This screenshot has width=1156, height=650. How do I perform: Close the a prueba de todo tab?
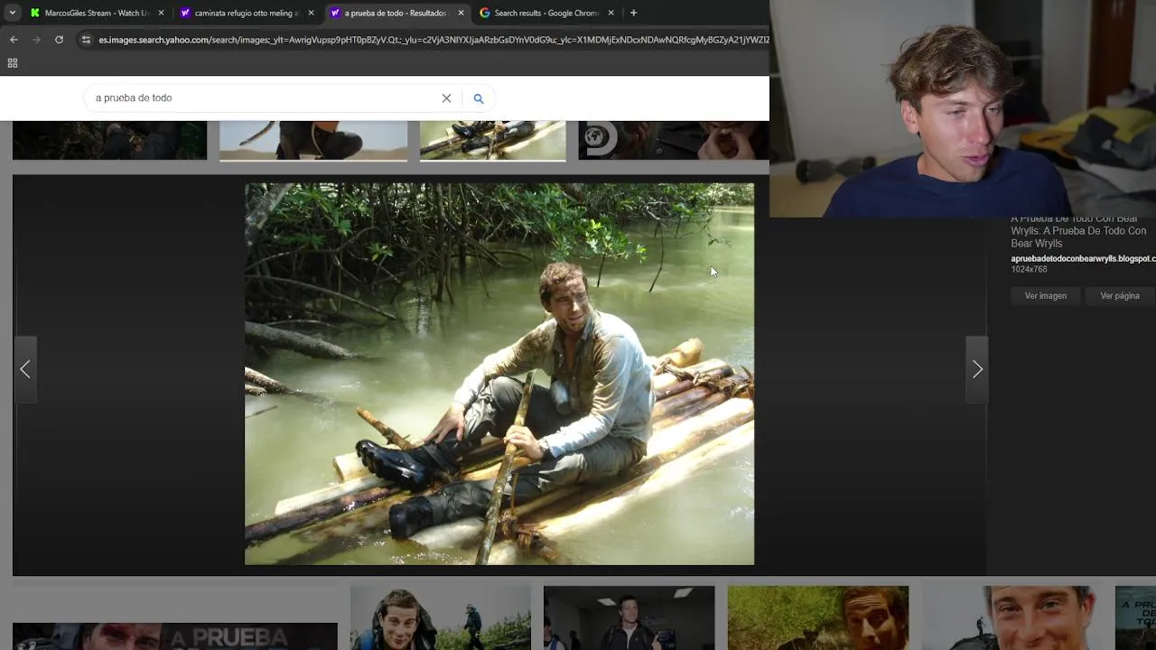coord(461,13)
